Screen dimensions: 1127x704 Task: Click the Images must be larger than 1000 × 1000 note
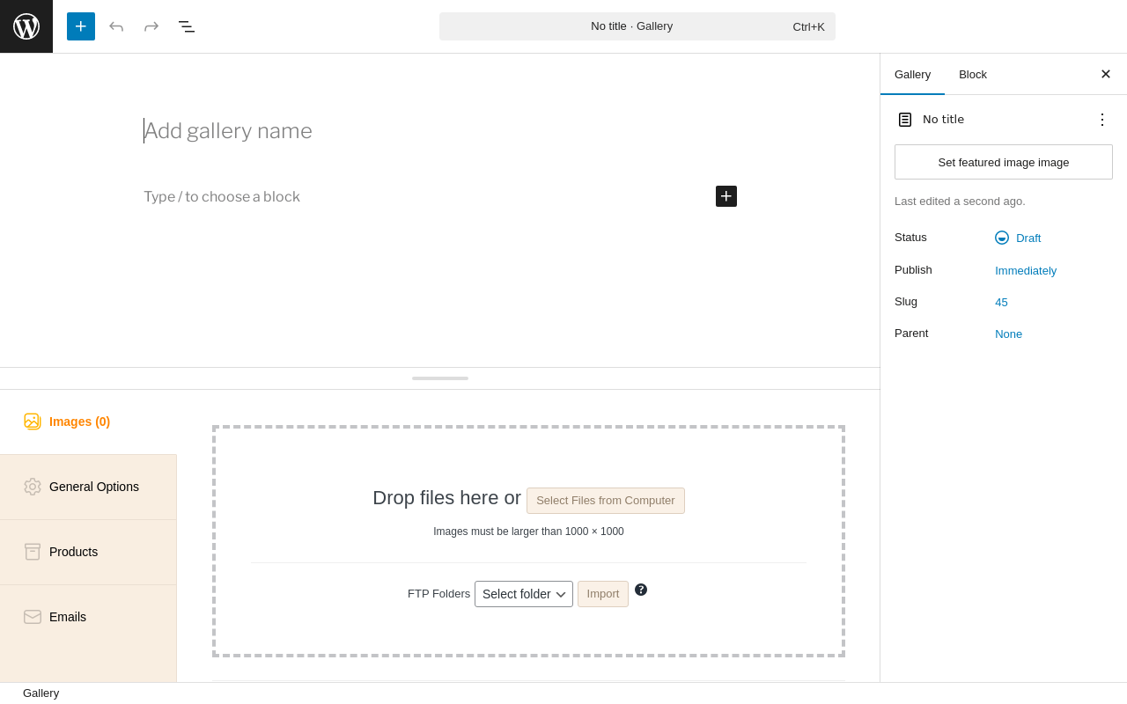click(528, 532)
